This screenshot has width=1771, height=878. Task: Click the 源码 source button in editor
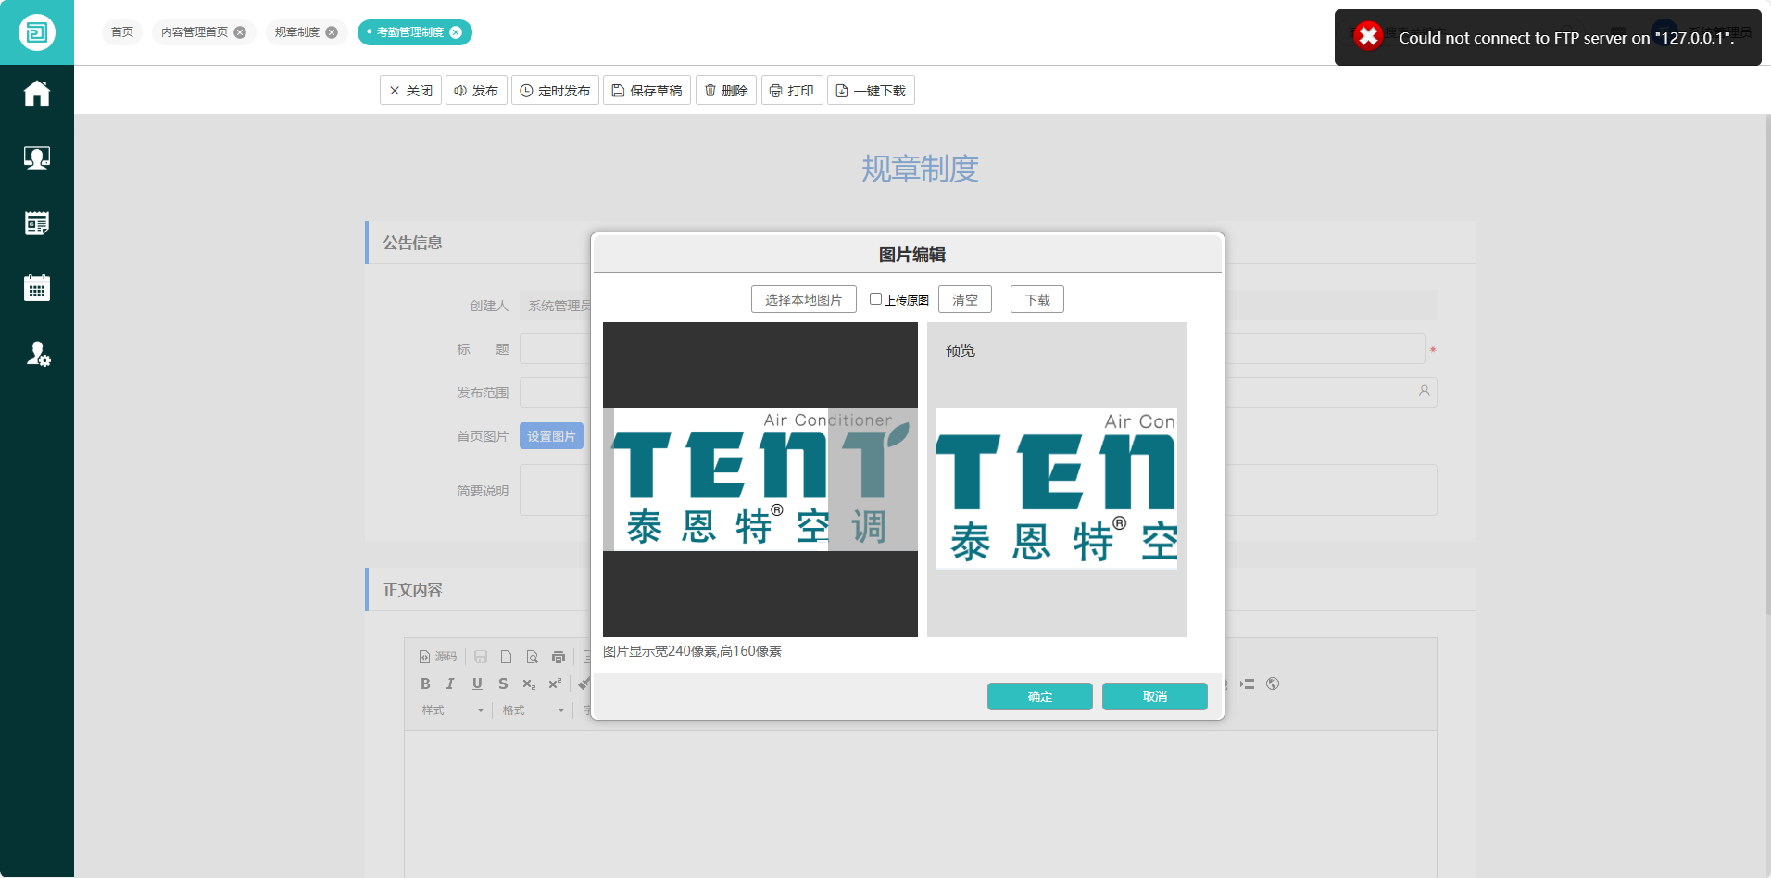click(x=438, y=657)
